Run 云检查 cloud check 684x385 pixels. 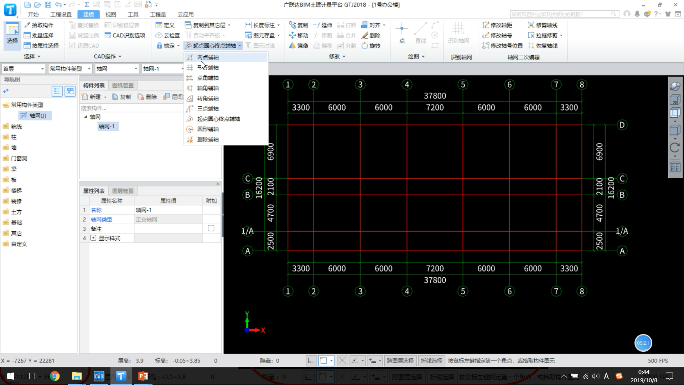(168, 35)
